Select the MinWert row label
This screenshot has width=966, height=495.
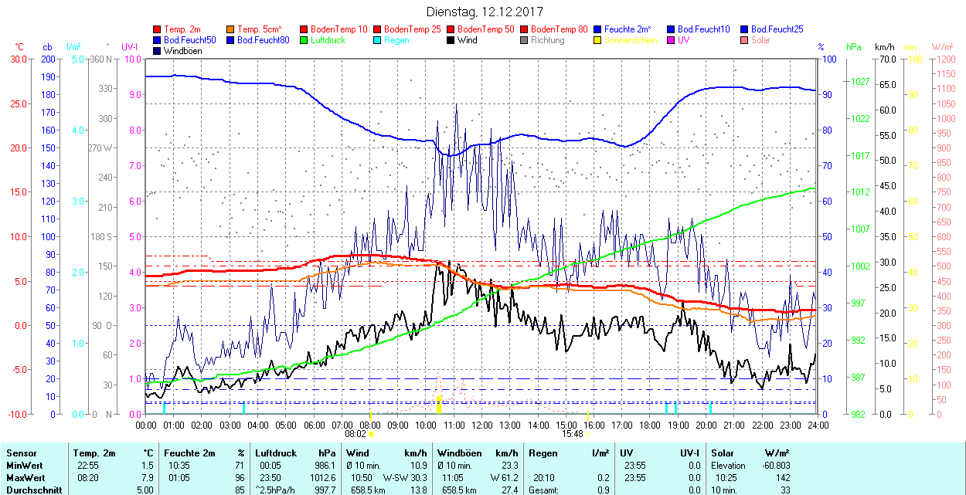coord(25,466)
